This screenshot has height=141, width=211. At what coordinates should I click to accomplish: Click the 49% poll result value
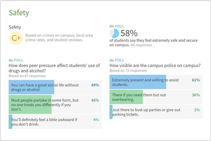tap(95, 85)
